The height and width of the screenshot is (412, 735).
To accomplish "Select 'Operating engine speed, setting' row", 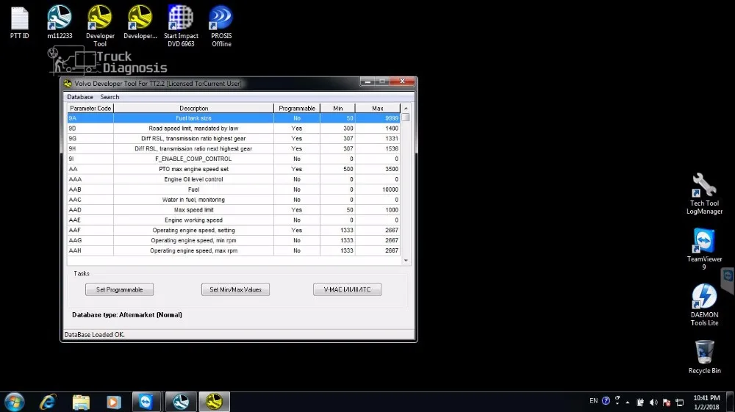I will 234,231.
